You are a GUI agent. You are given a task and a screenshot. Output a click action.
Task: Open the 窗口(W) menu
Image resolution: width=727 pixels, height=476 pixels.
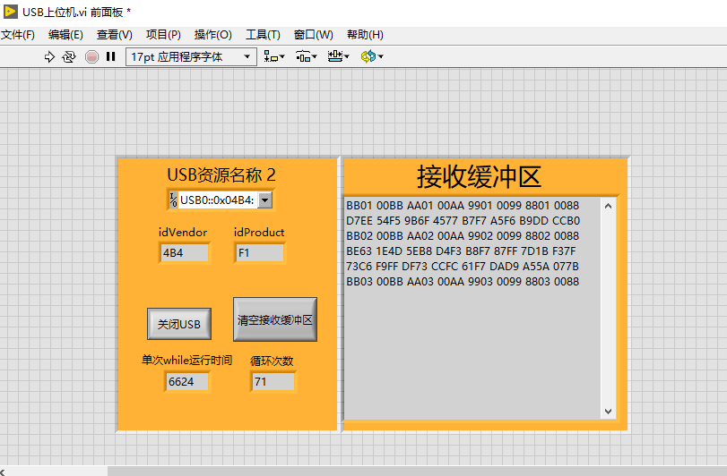coord(314,35)
